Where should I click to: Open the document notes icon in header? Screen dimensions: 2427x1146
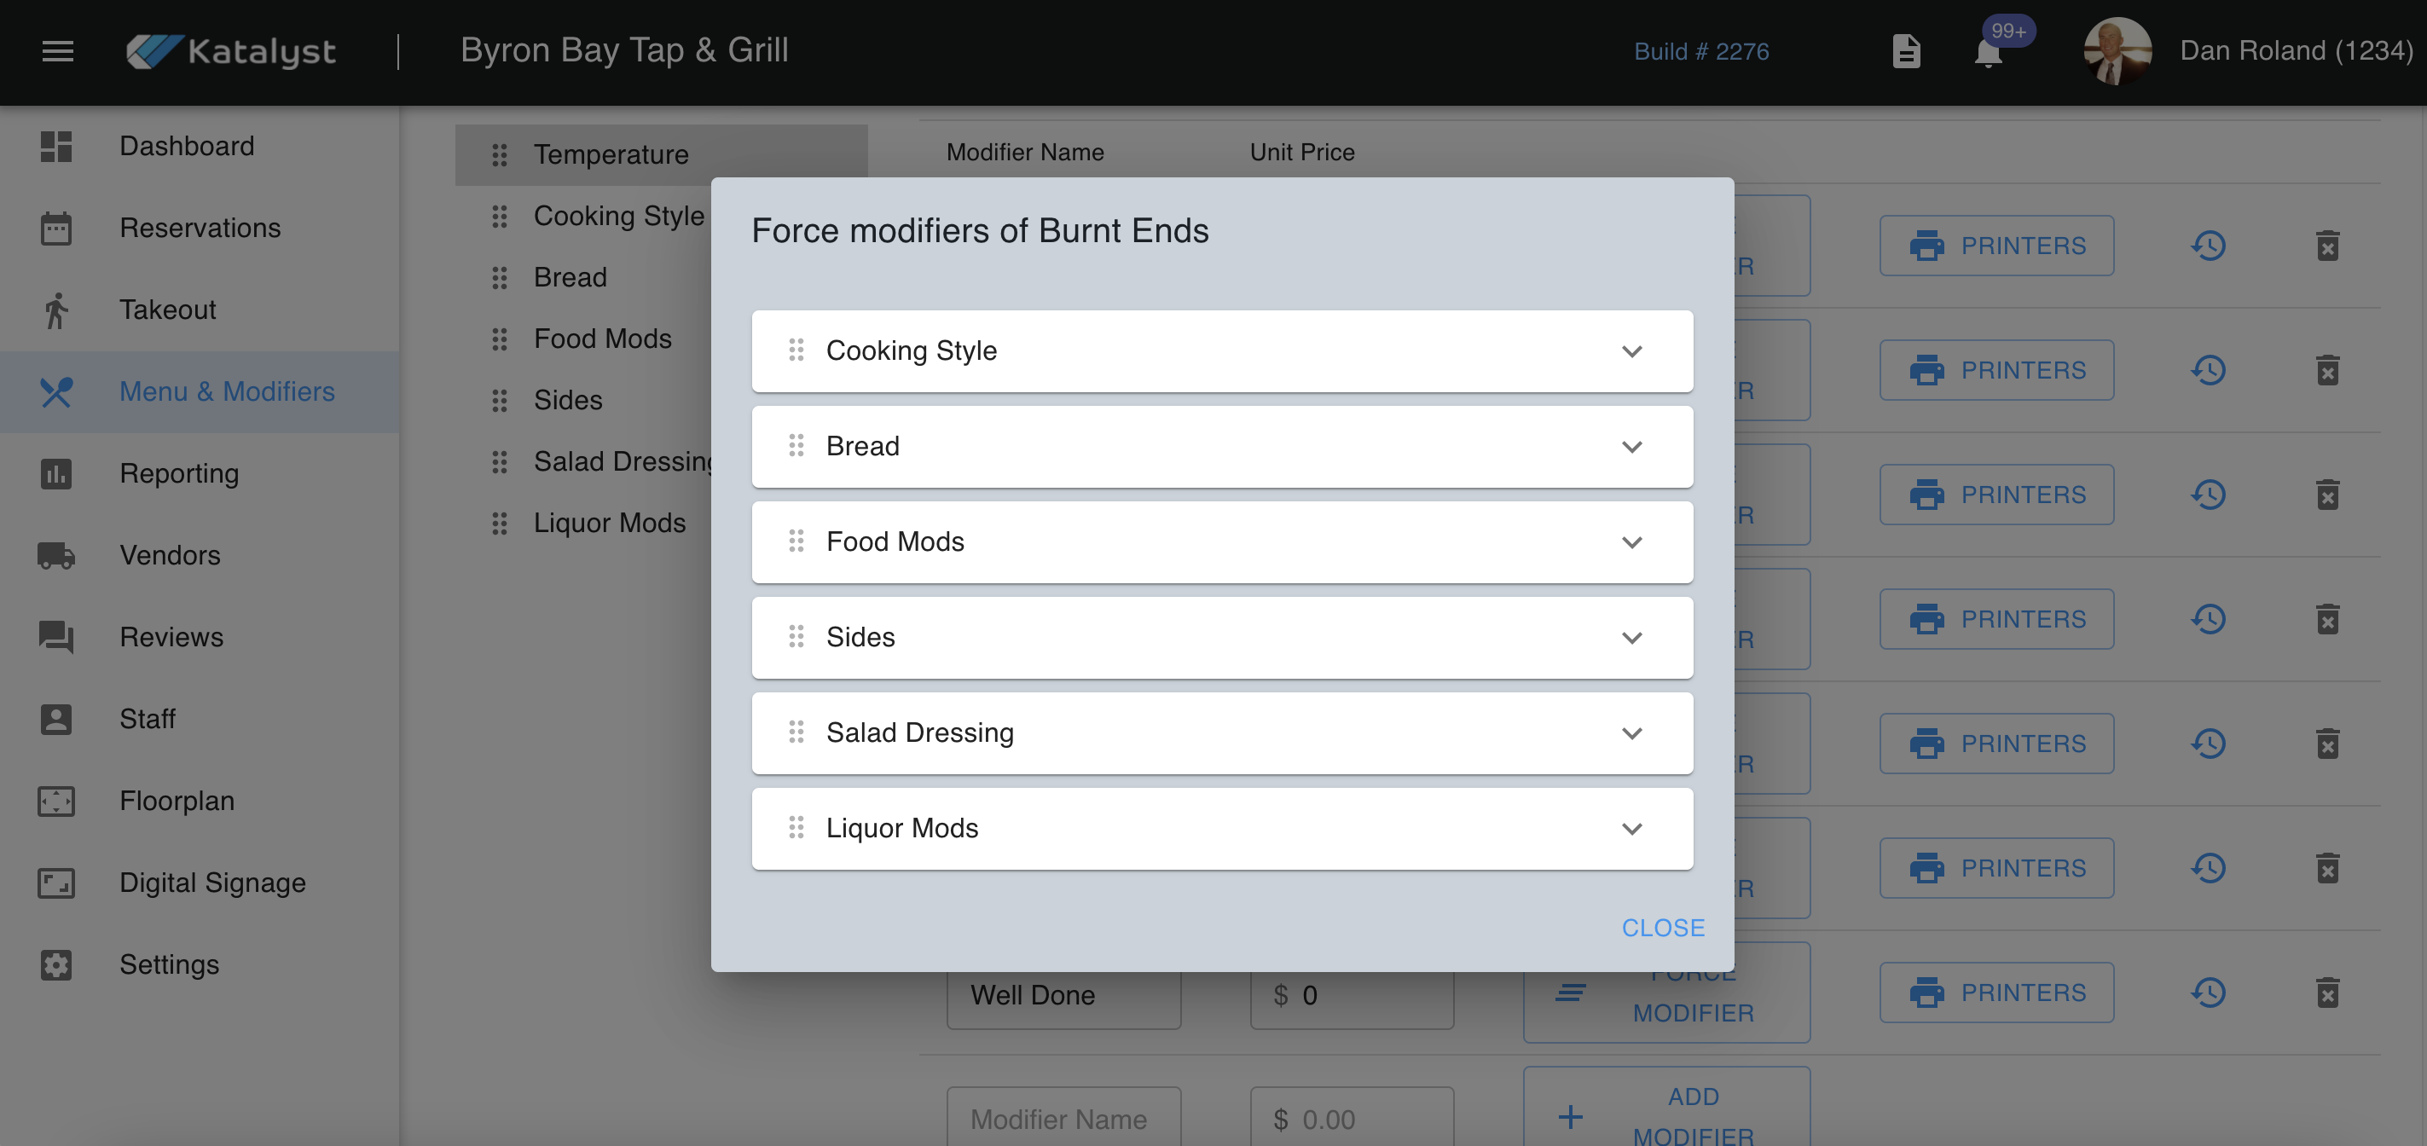pyautogui.click(x=1905, y=51)
